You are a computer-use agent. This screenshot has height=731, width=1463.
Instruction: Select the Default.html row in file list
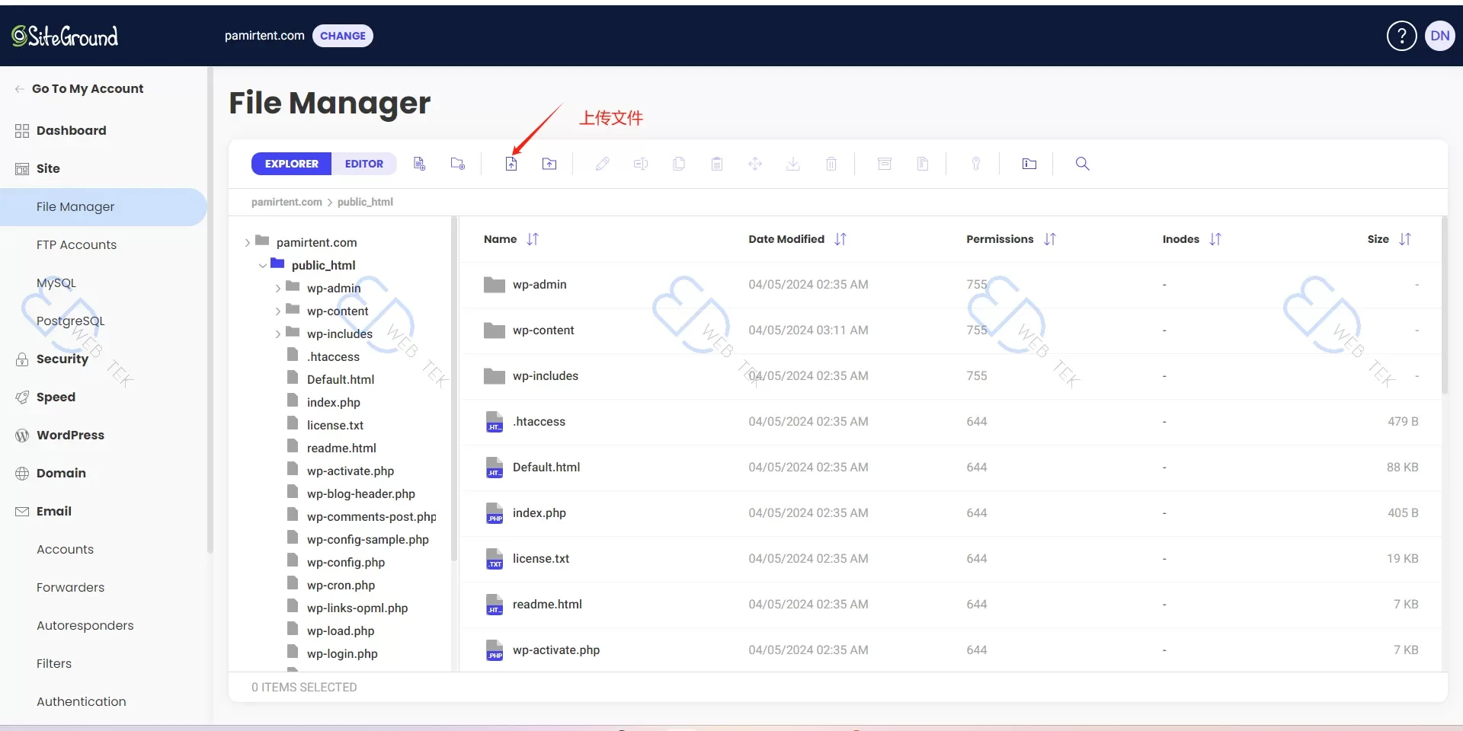950,468
